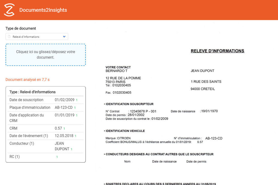Click 1 RUE DES SAINTS address
This screenshot has height=185, width=278.
click(206, 82)
